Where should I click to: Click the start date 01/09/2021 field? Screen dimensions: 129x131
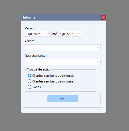(35, 34)
